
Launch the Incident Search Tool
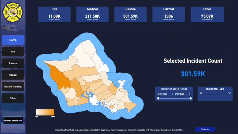(x=13, y=120)
